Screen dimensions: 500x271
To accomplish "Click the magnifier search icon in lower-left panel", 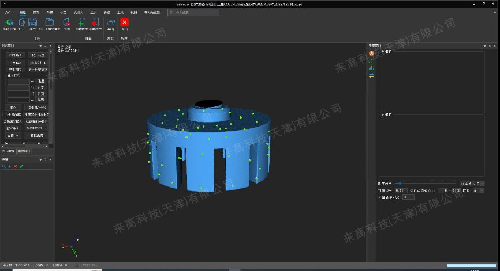I will click(3, 166).
